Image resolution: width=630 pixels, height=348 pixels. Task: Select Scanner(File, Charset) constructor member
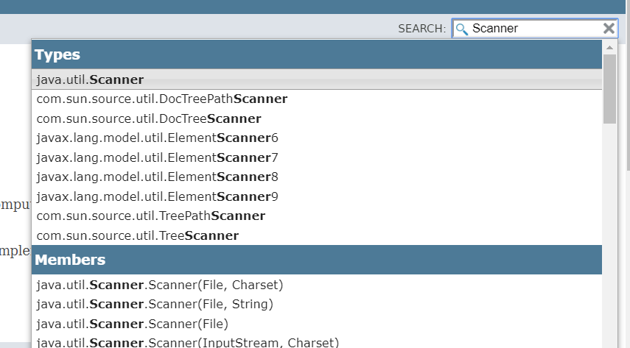coord(317,285)
